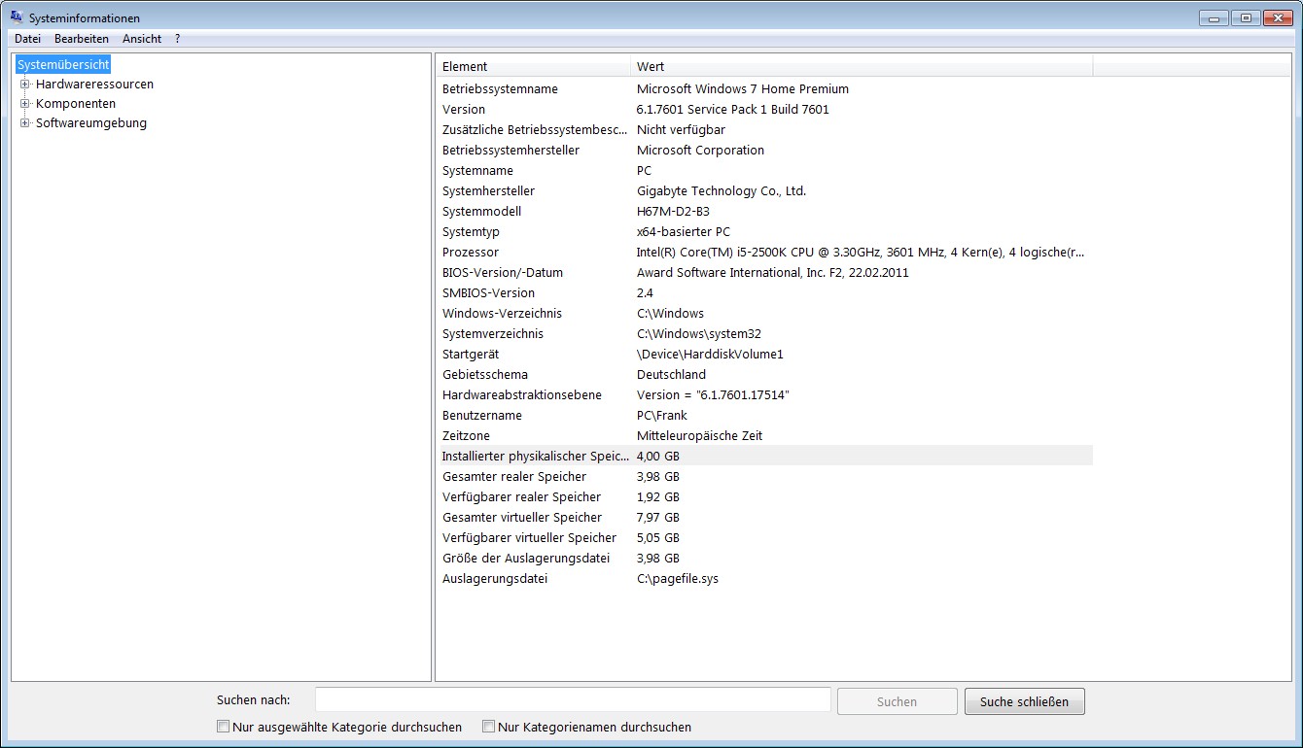Select the Zusätzliche Betriebssystembeschreibung row
This screenshot has width=1303, height=748.
point(764,129)
